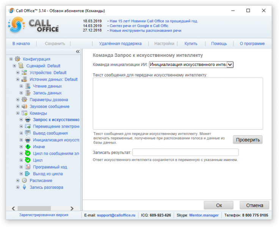The width and height of the screenshot is (279, 227).
Task: Click the Выход из цикла exit icon
Action: click(28, 174)
